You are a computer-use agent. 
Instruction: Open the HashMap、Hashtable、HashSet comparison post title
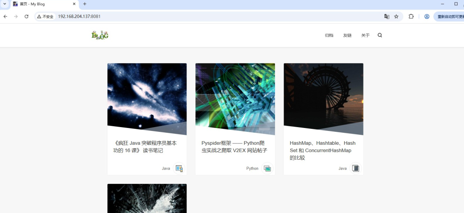coord(323,150)
